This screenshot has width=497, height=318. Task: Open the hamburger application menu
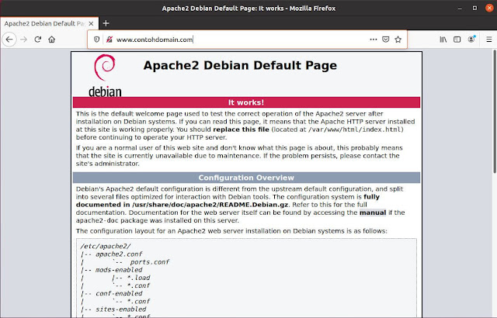[489, 40]
